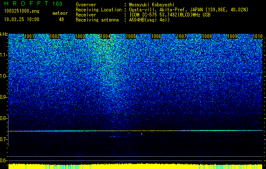Click the meteor label
Image resolution: width=266 pixels, height=169 pixels.
(x=60, y=13)
